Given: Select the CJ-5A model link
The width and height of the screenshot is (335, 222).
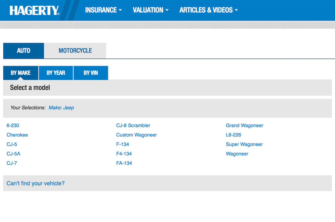Looking at the screenshot, I should coord(13,154).
